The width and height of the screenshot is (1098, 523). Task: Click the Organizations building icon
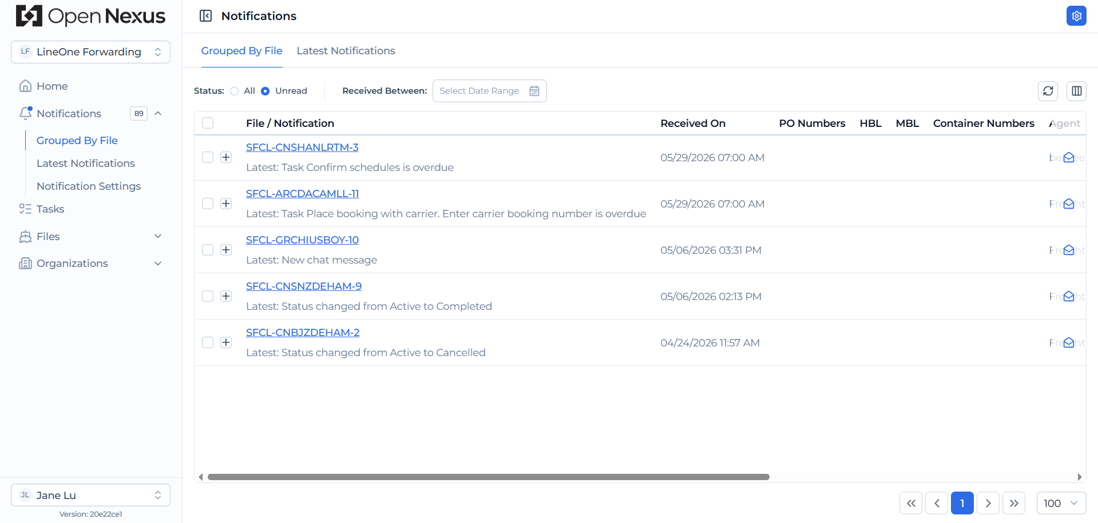click(x=25, y=263)
